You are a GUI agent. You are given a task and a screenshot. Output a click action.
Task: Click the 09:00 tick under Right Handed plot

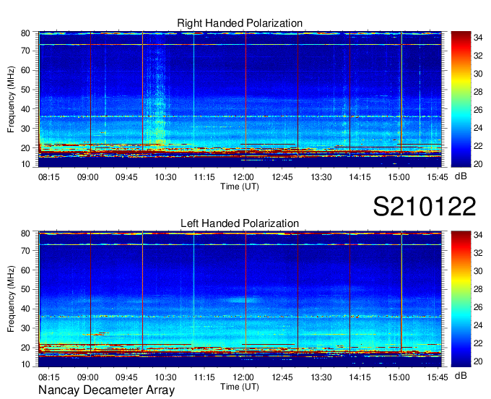(87, 177)
